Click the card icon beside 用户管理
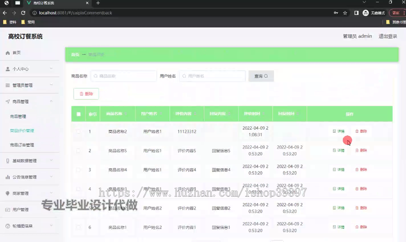406x242 pixels. [8, 209]
